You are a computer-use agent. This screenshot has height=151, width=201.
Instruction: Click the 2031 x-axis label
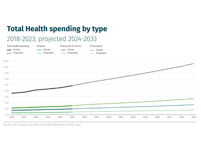(170, 117)
